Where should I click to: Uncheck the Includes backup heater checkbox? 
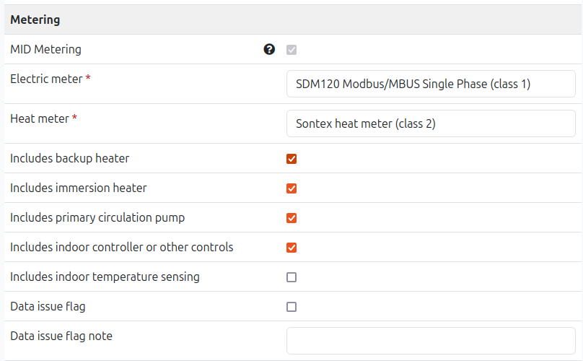(x=291, y=159)
